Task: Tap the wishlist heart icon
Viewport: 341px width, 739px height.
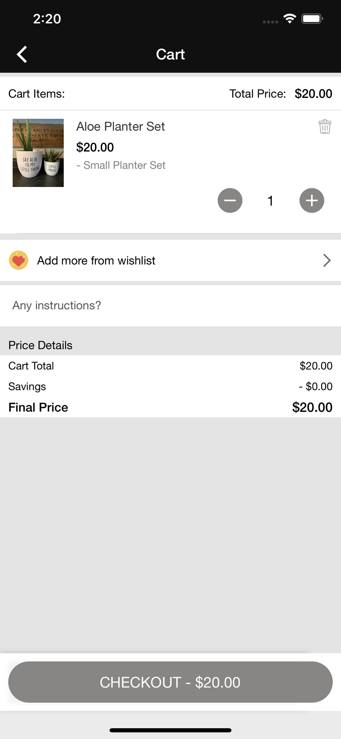Action: 18,260
